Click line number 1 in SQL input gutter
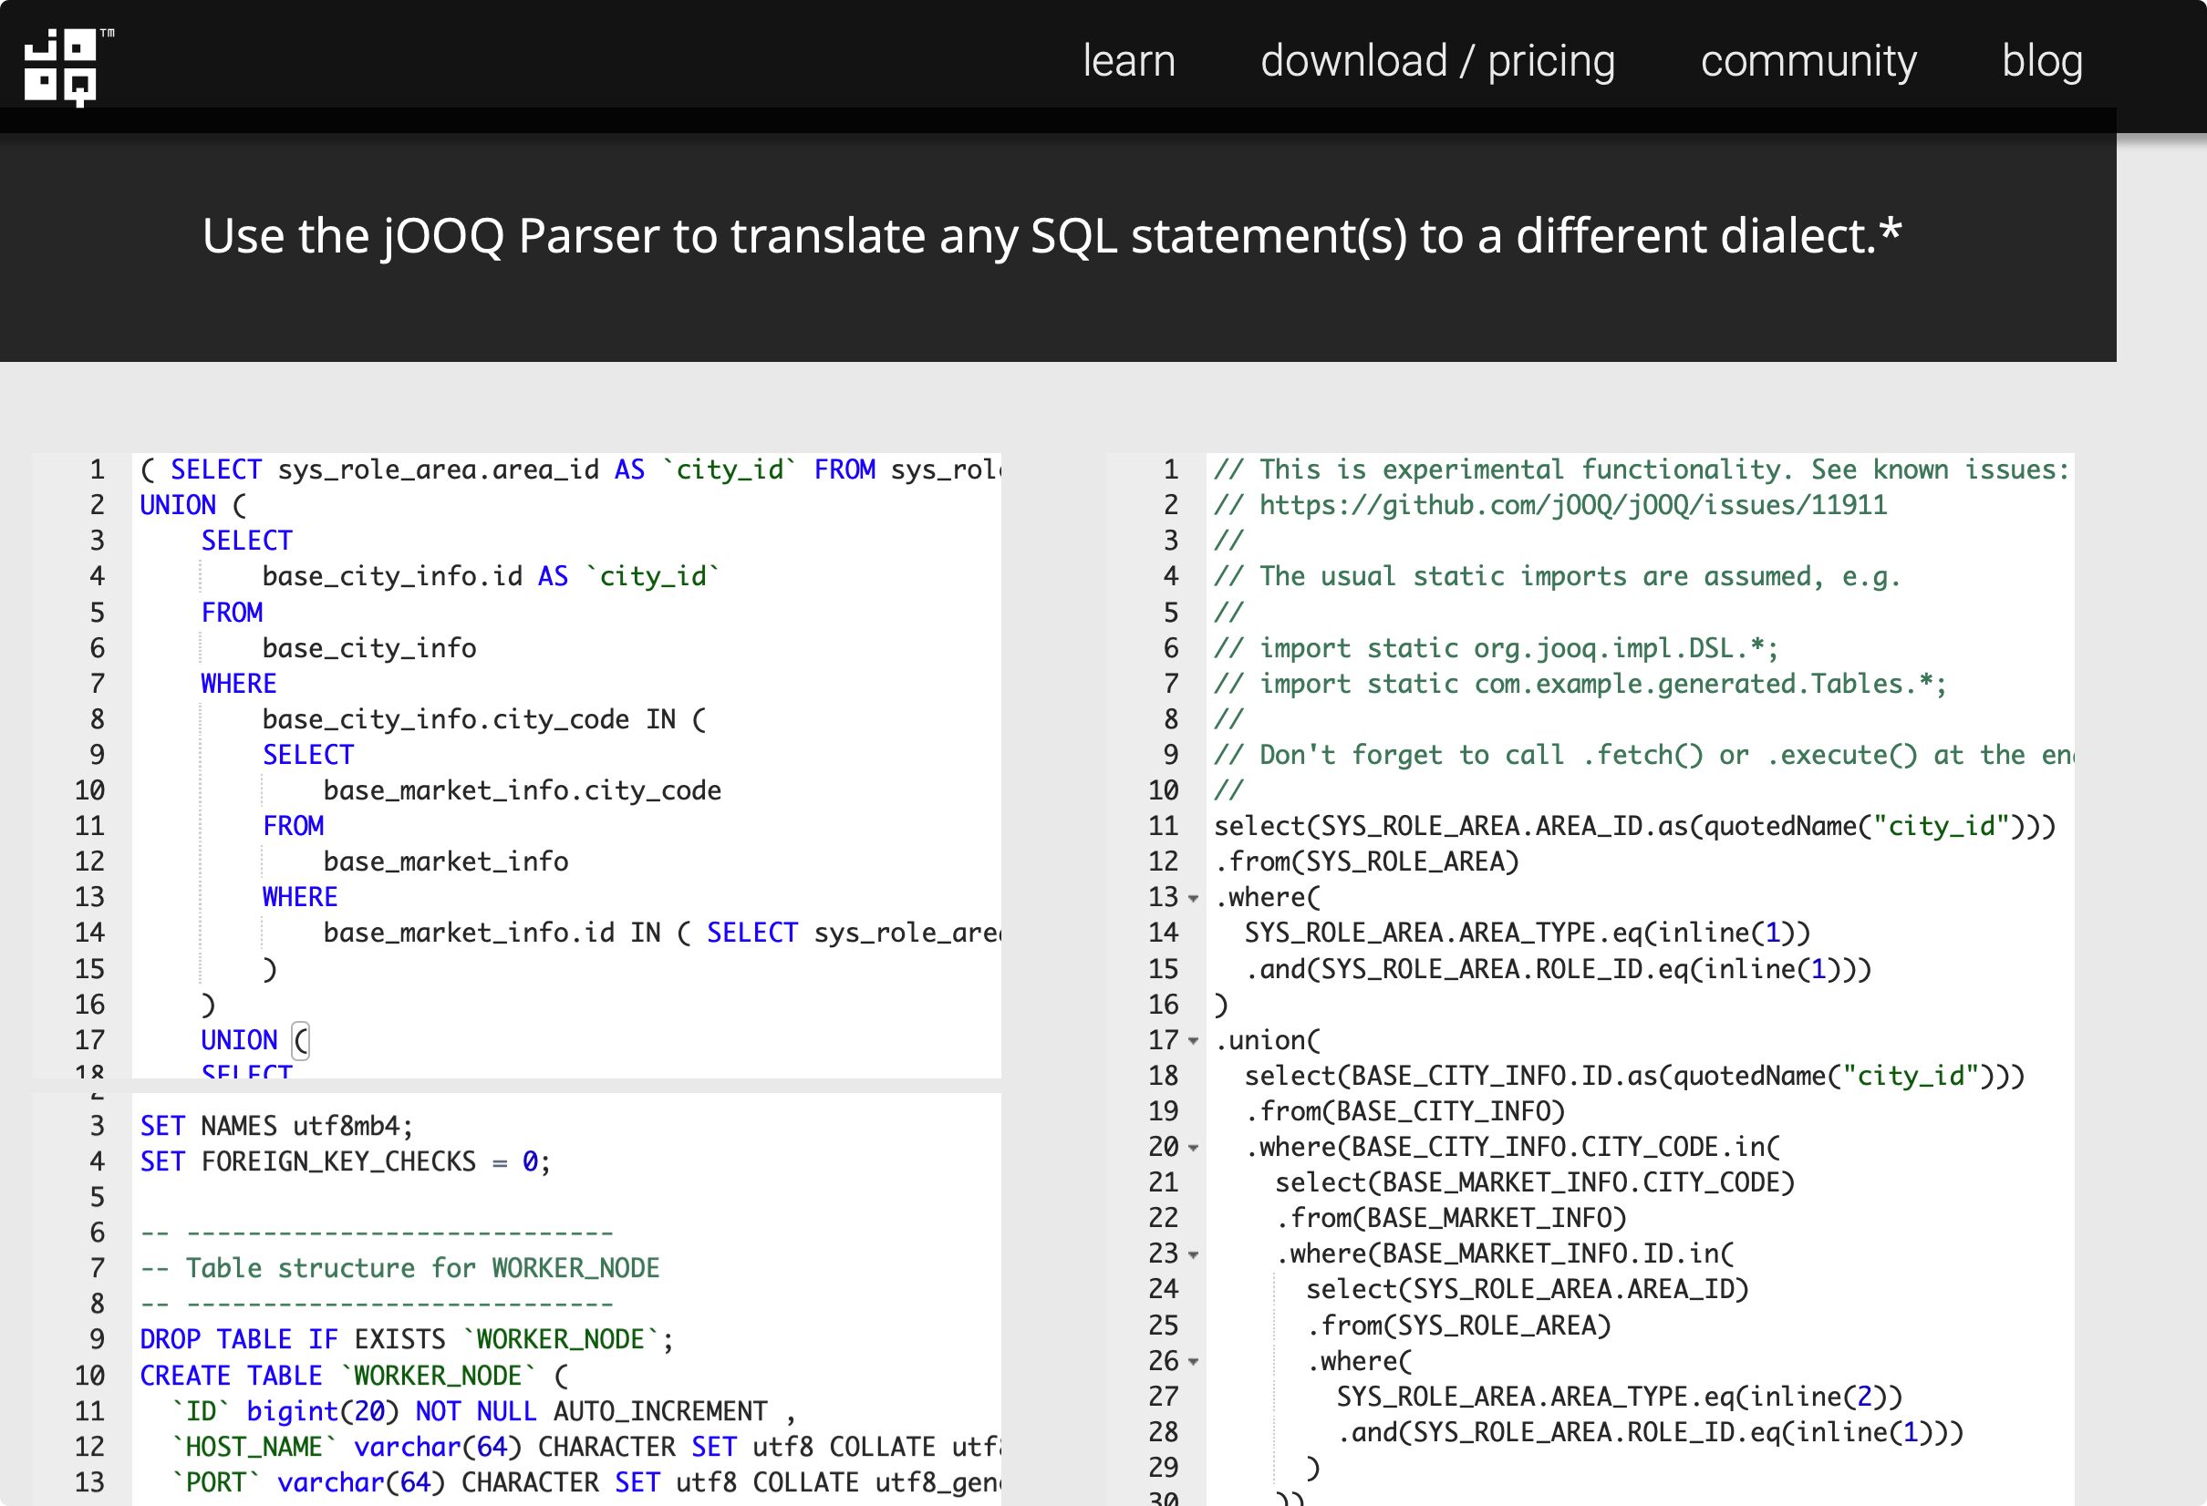The height and width of the screenshot is (1506, 2207). coord(96,470)
